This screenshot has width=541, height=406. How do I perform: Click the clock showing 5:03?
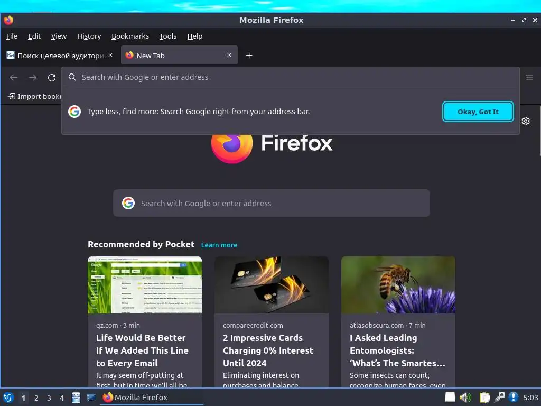pyautogui.click(x=530, y=398)
